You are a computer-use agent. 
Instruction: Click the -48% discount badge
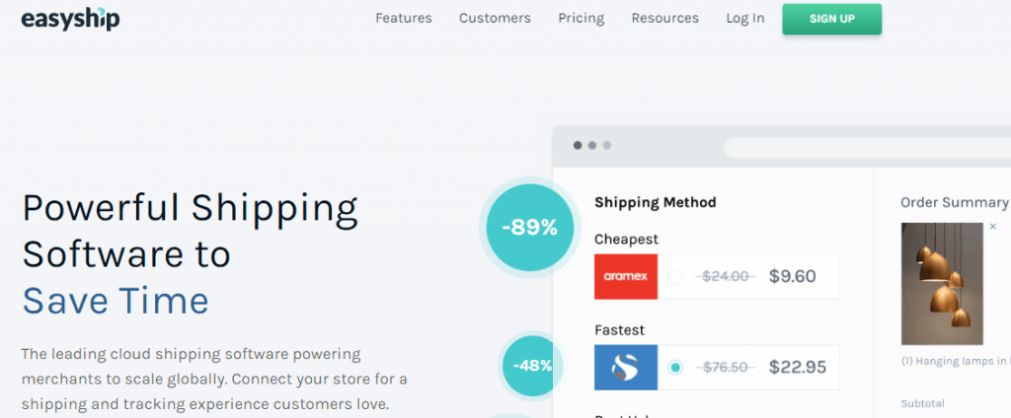533,366
